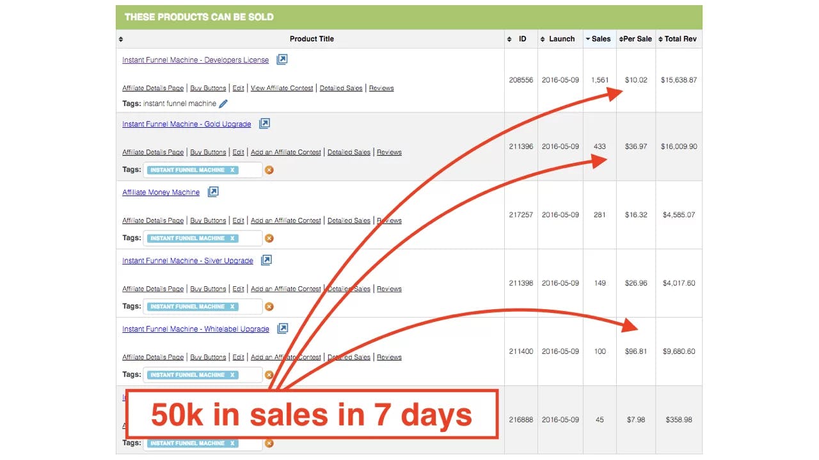This screenshot has width=819, height=460.
Task: Open Buy Buttons for Affiliate Money Machine
Action: click(208, 220)
